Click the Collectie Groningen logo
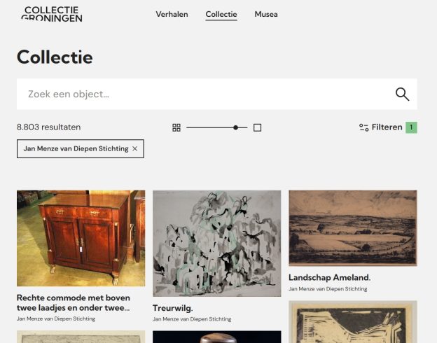437x343 pixels. [51, 14]
